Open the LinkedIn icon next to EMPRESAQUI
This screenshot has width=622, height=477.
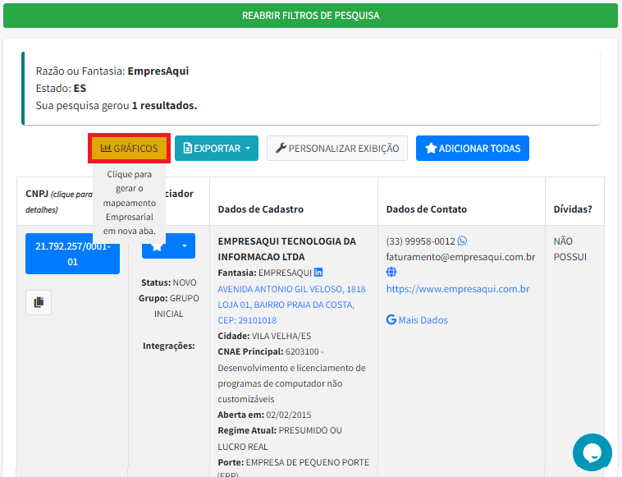point(318,273)
